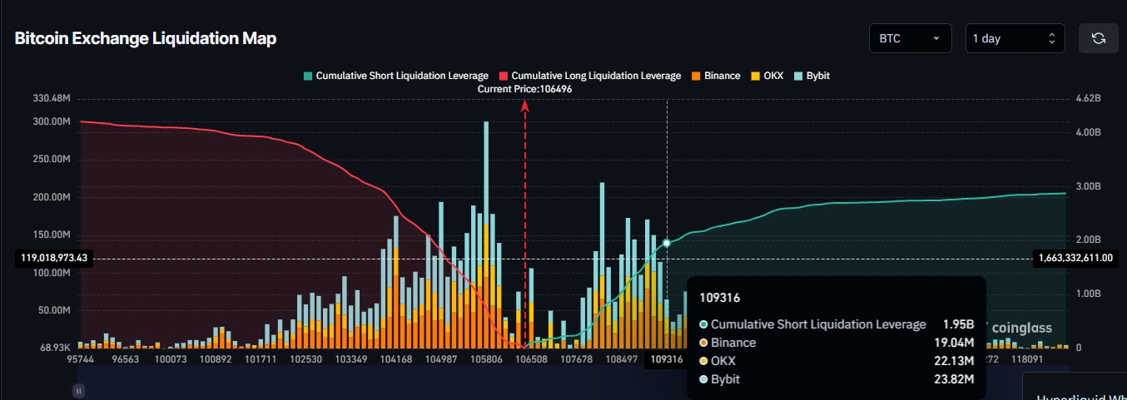Toggle the Binance series in the legend
The height and width of the screenshot is (400, 1127).
tap(716, 76)
